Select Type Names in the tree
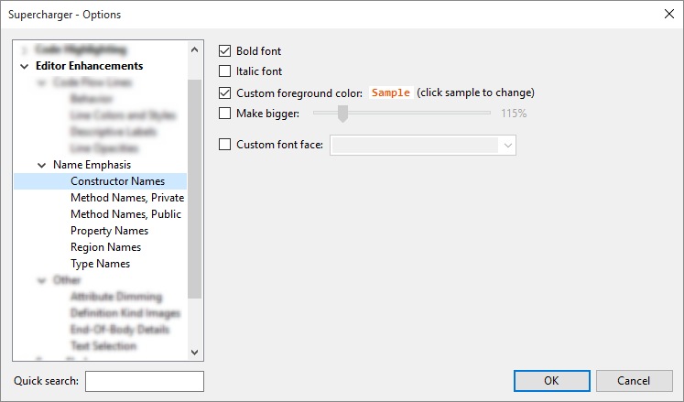 coord(101,264)
